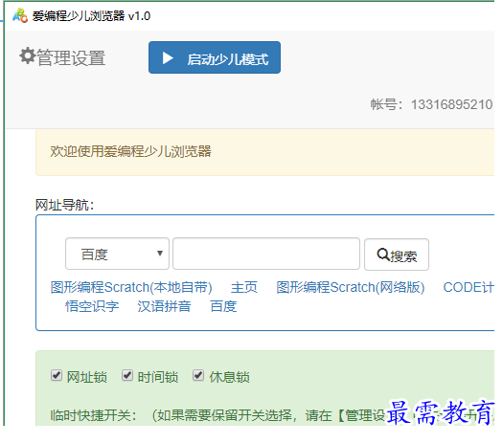Go to the 主页 link

(x=244, y=287)
